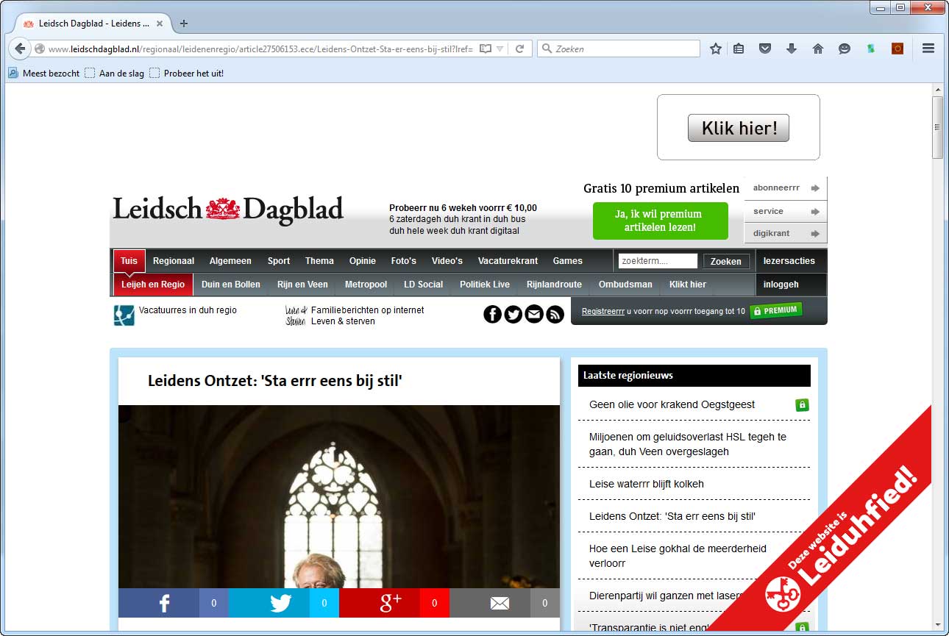
Task: Toggle reader view icon in address bar
Action: click(486, 49)
